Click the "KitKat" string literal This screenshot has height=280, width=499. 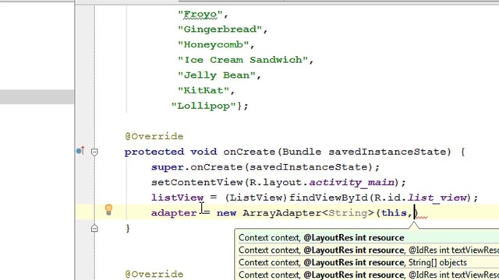pos(203,90)
